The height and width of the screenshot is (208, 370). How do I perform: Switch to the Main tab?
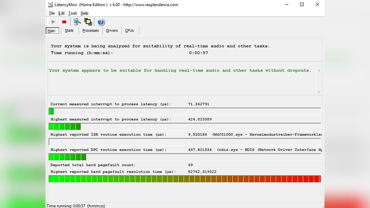pos(53,31)
